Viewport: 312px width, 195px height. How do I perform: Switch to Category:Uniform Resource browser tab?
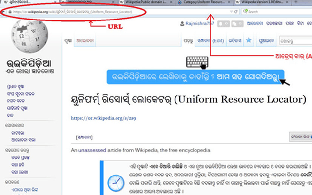click(204, 2)
